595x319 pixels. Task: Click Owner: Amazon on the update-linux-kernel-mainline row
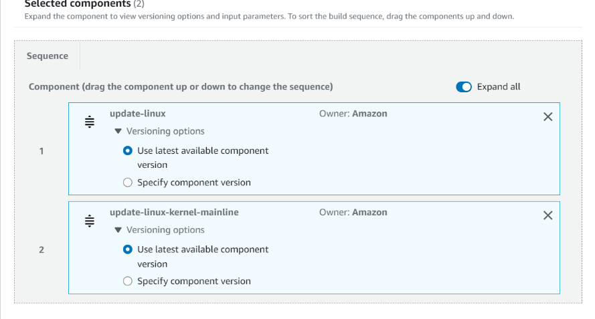353,212
